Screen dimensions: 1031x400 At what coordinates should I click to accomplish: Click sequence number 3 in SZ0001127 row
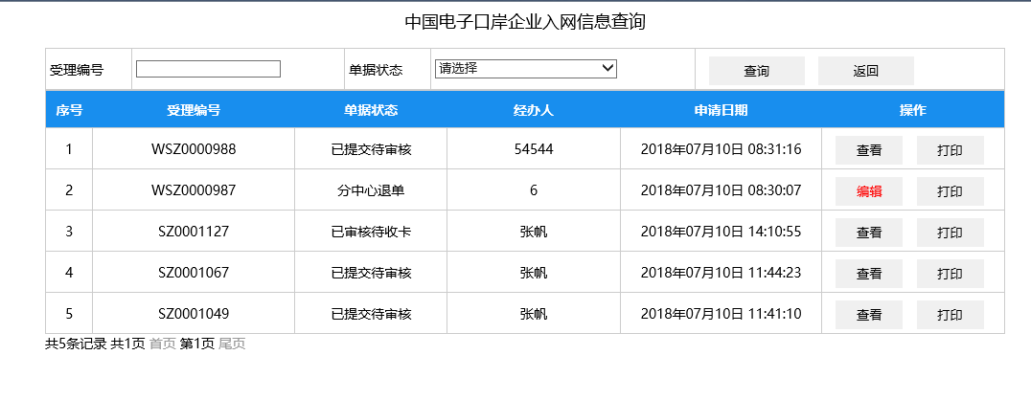[x=69, y=232]
